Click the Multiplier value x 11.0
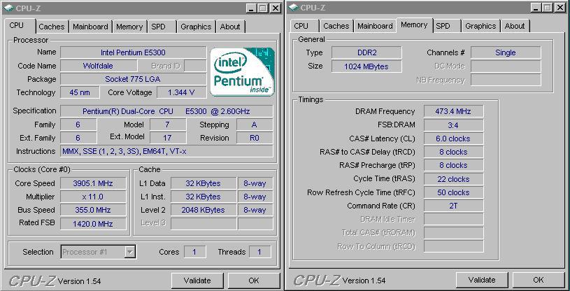 [93, 197]
